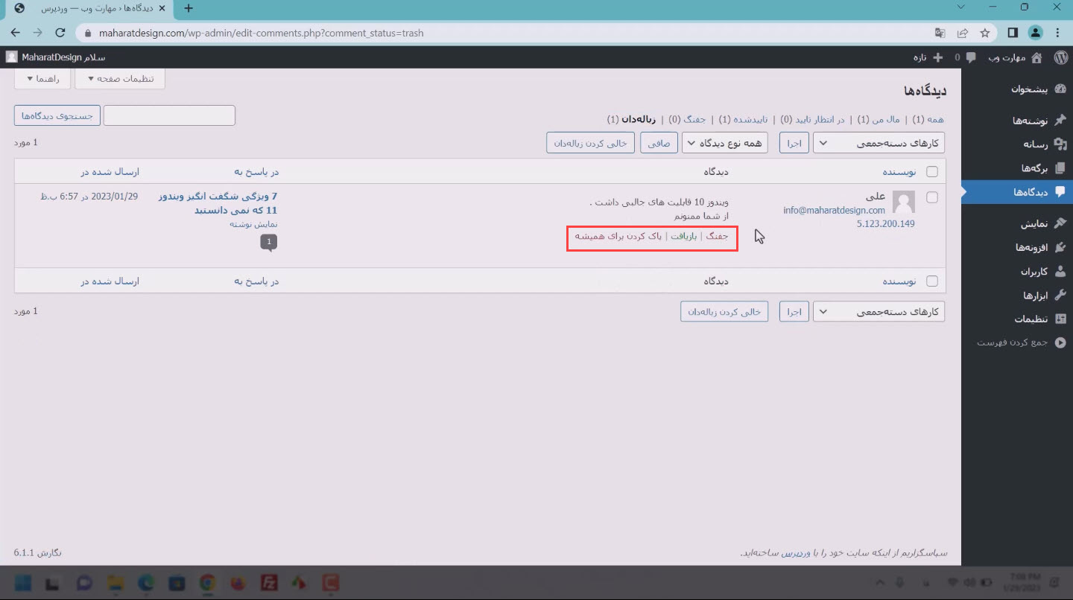Open the bottom کارهای دسته‌جمعی bulk actions dropdown
Screen dimensions: 1073x600
[879, 312]
